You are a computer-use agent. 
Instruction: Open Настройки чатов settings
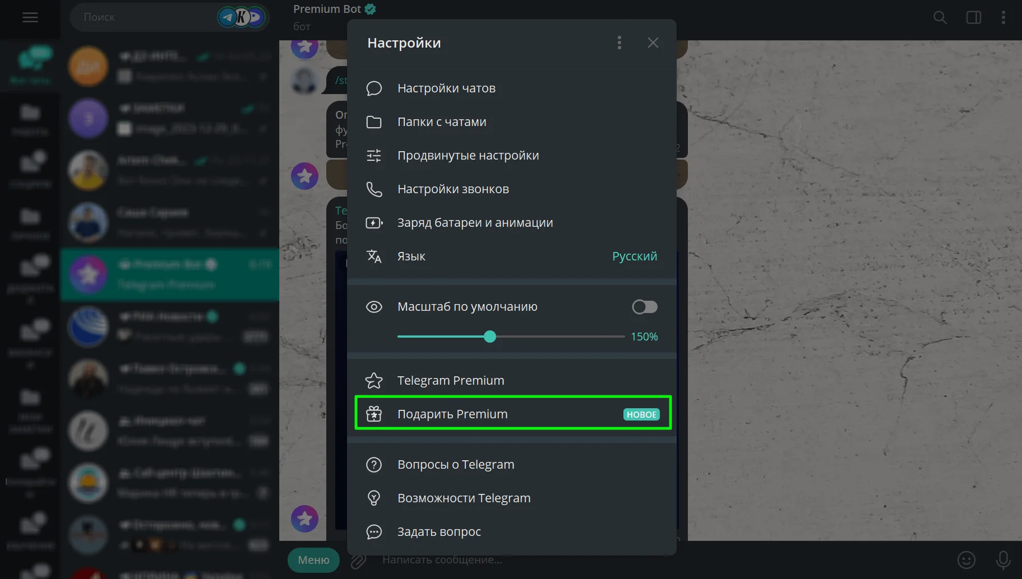click(446, 88)
